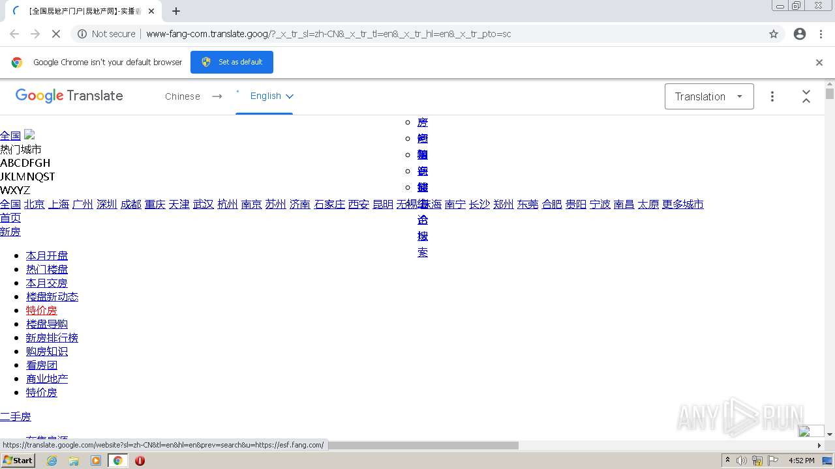This screenshot has width=835, height=469.
Task: Open the 楼盘新动态 menu link
Action: (x=52, y=296)
